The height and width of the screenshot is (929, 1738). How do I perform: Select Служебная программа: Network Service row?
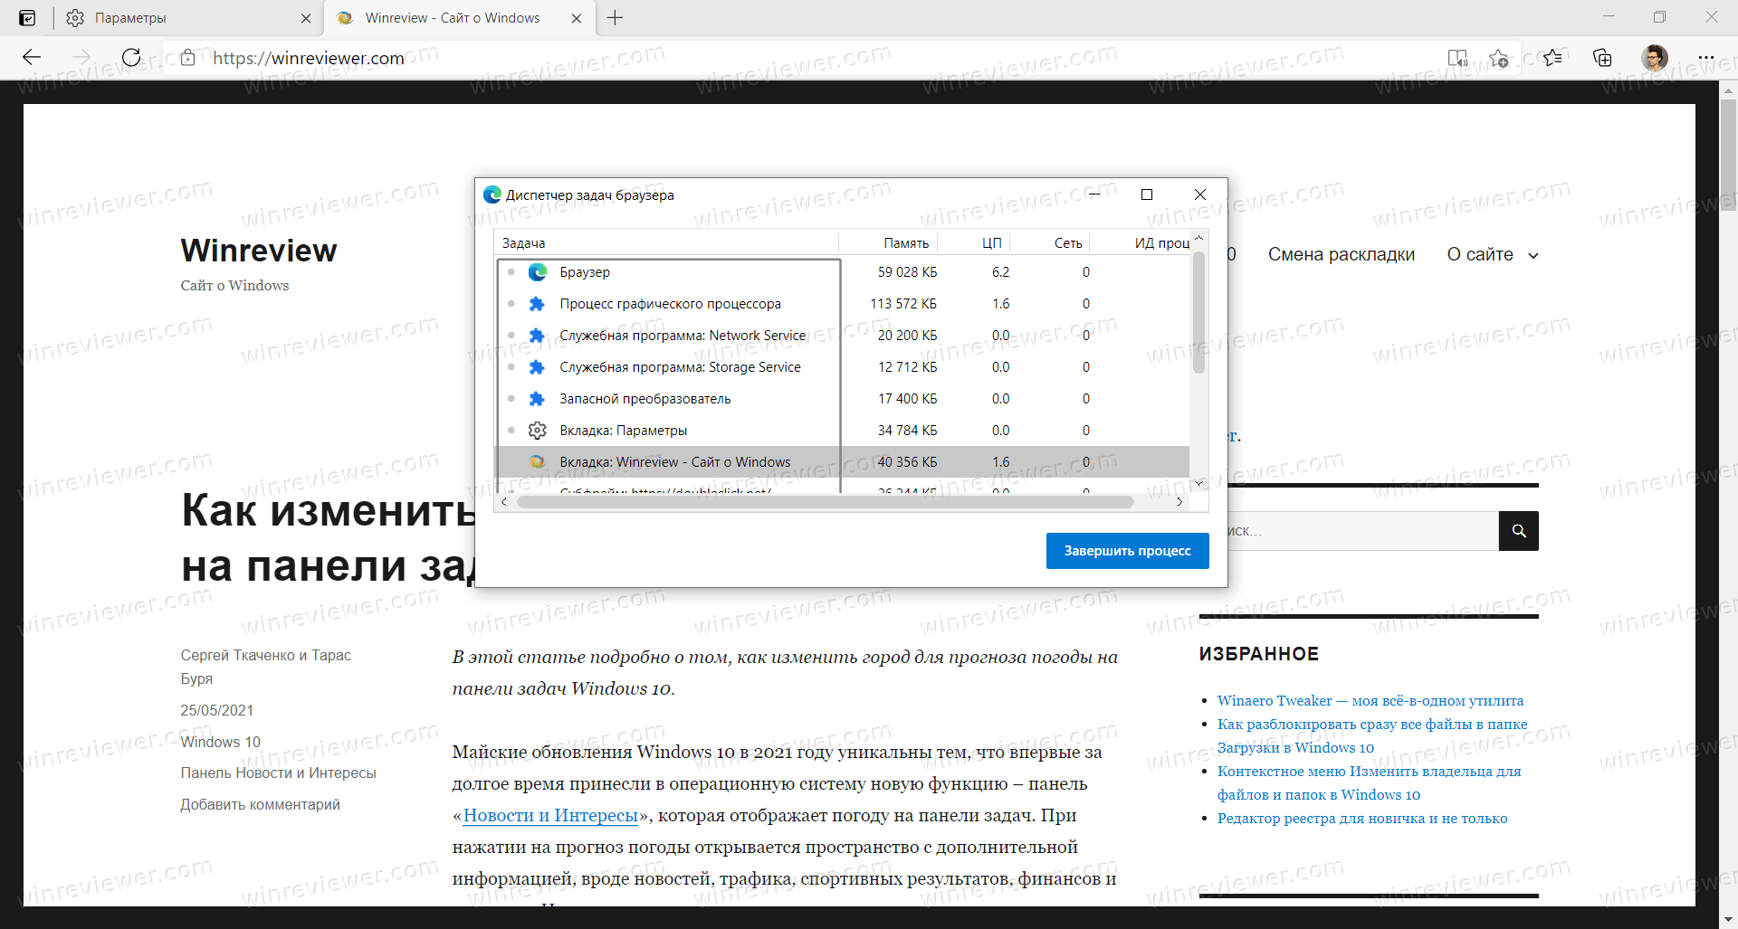click(842, 336)
